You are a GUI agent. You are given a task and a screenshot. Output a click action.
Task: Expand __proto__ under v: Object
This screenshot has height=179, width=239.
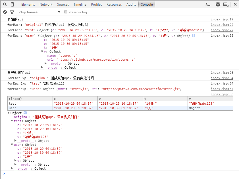tap(45, 63)
